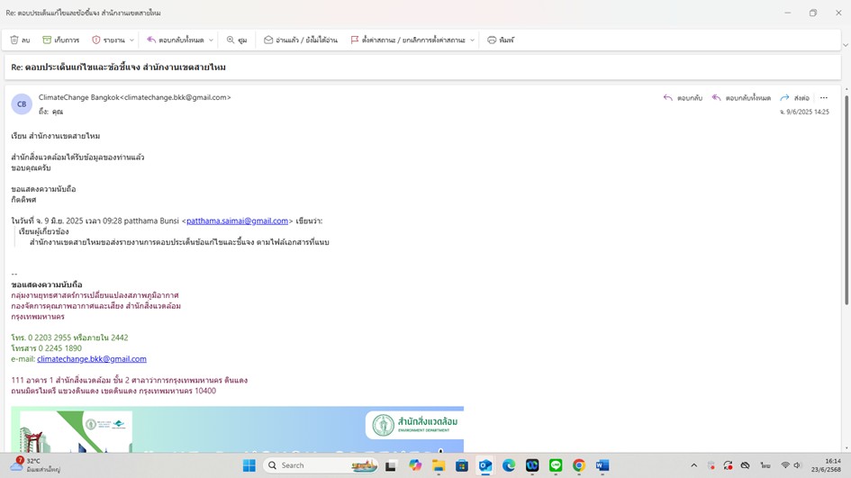Open Zoom (ซูม) magnifier tool
Screen dimensions: 851x478
237,41
